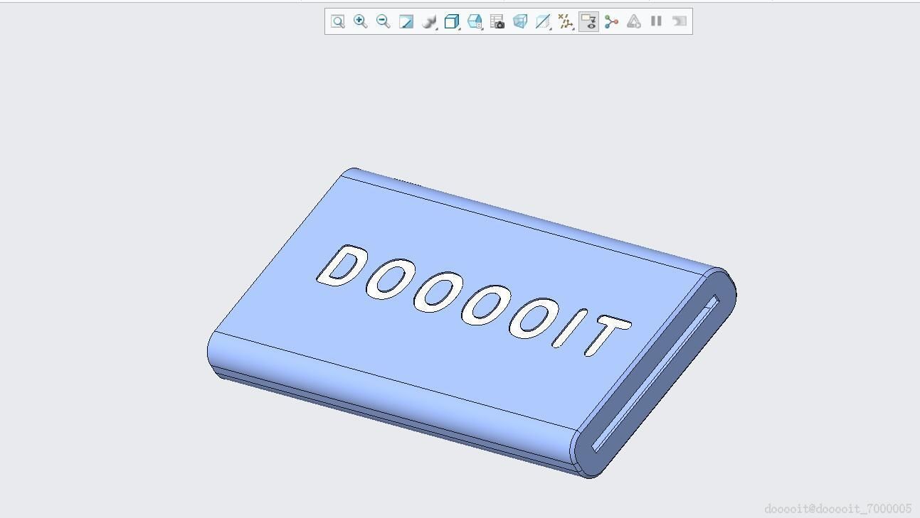The width and height of the screenshot is (920, 518).
Task: Click the doooit@doooit_7000005 watermark text
Action: (x=837, y=509)
